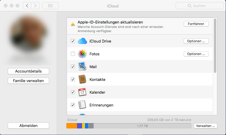Click the Kalender icon
The image size is (226, 135).
82,92
